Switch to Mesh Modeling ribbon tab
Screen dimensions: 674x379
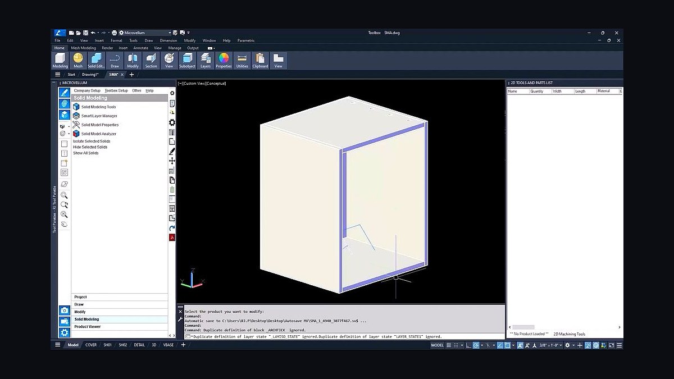click(83, 48)
